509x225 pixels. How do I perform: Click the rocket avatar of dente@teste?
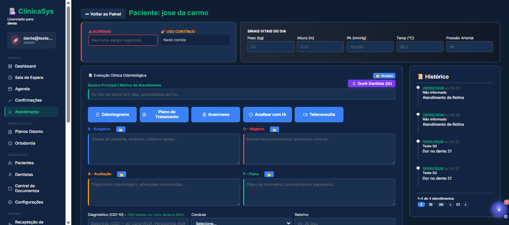click(16, 40)
